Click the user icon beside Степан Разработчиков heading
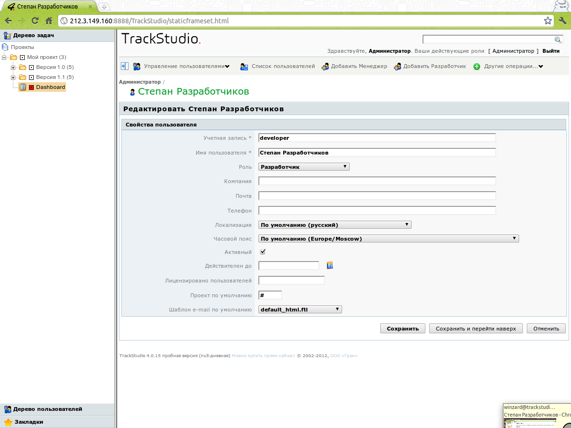Screen dimensions: 571x428 pos(132,92)
